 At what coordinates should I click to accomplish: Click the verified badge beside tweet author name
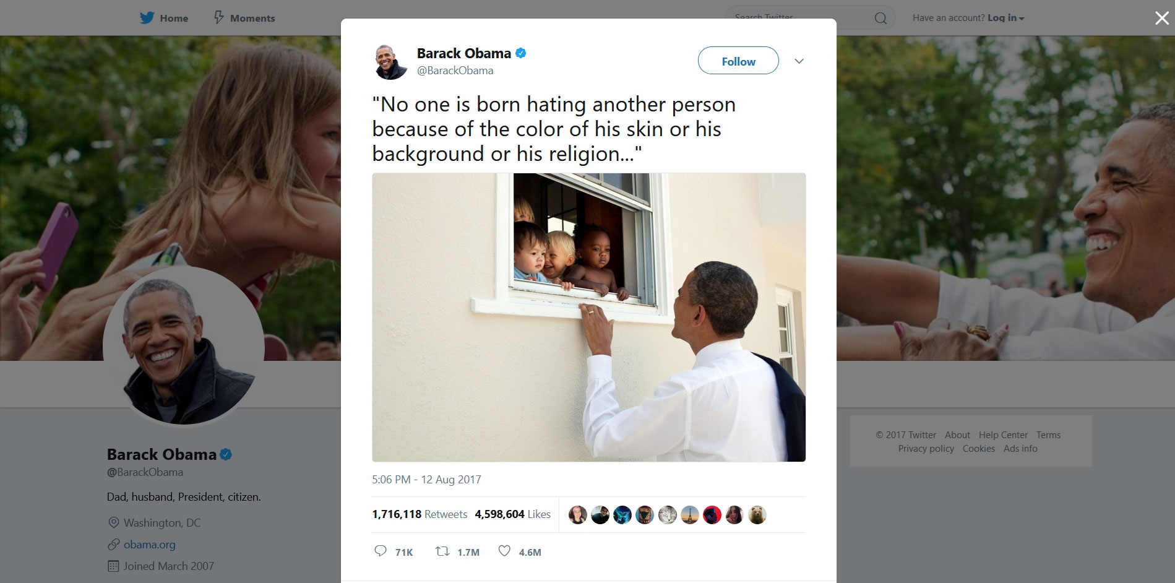coord(521,53)
